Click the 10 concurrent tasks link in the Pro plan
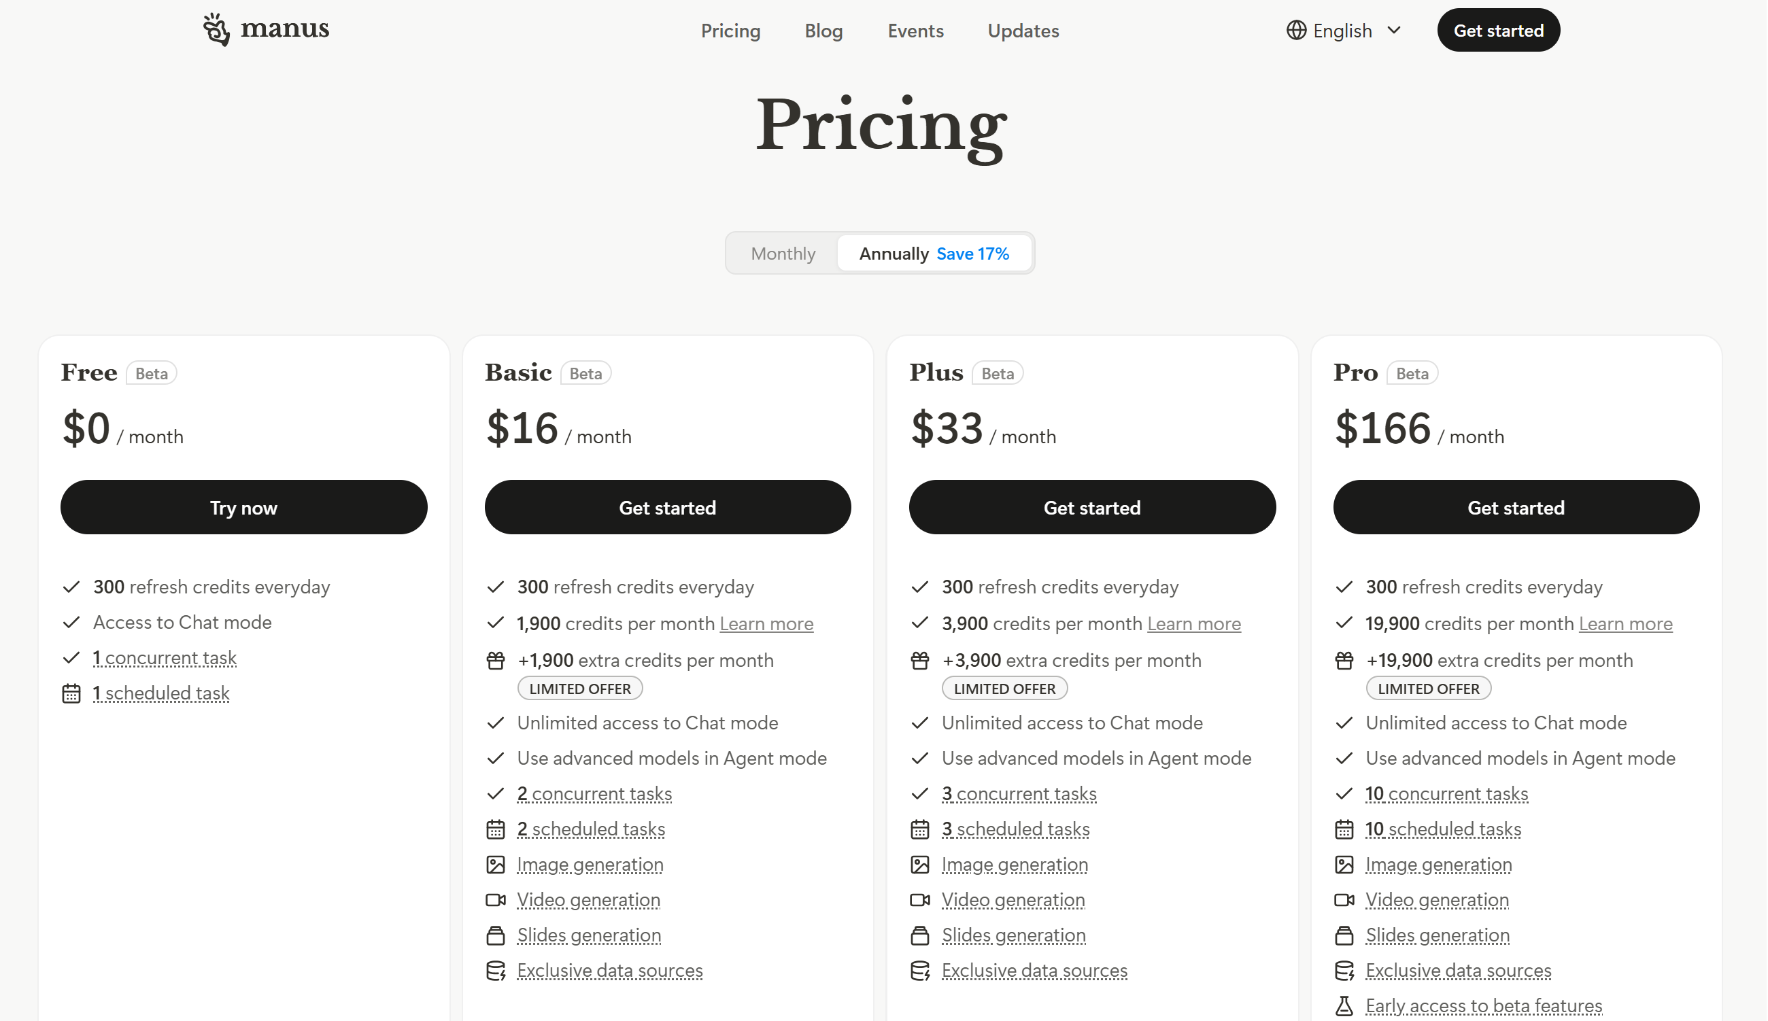 coord(1447,793)
